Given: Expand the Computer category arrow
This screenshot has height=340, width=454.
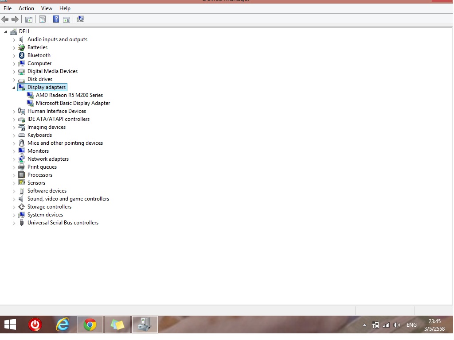Looking at the screenshot, I should tap(14, 64).
